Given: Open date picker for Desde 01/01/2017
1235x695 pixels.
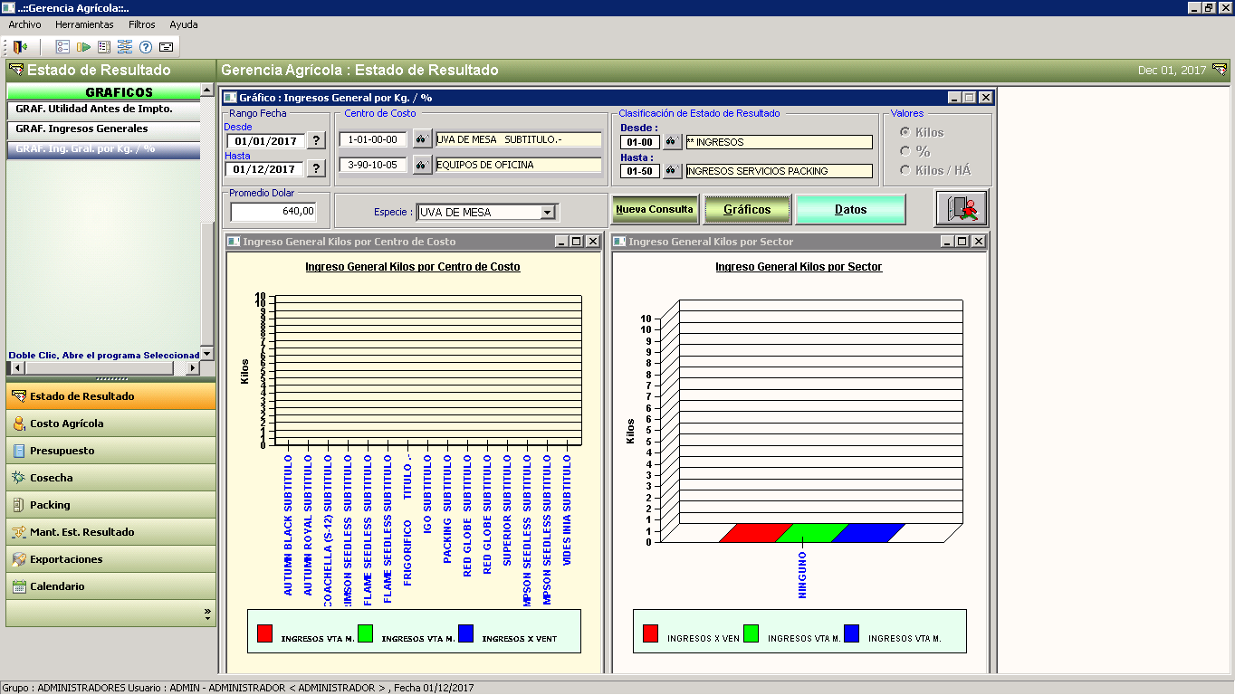Looking at the screenshot, I should click(316, 140).
